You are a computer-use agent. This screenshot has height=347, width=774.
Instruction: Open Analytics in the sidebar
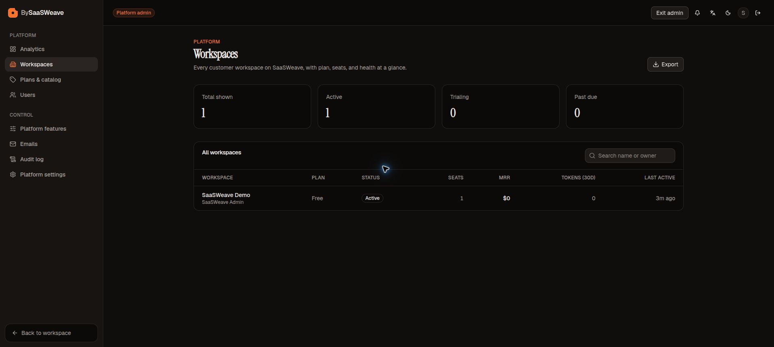point(51,49)
